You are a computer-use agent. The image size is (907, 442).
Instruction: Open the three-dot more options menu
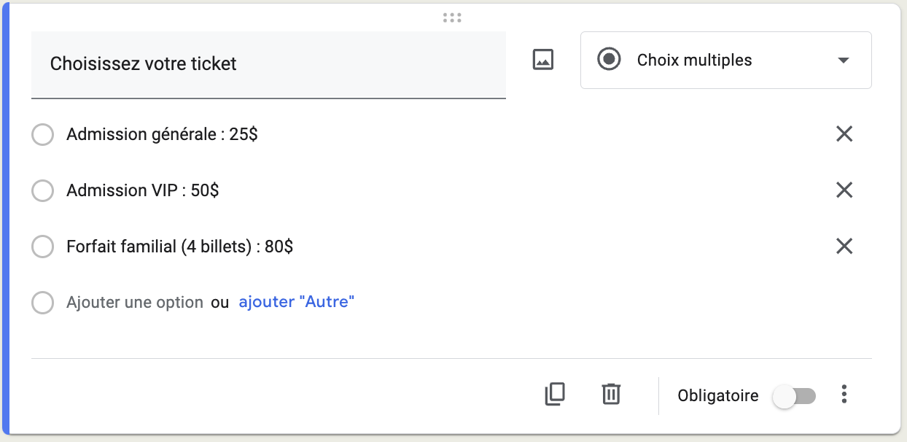[x=844, y=395]
